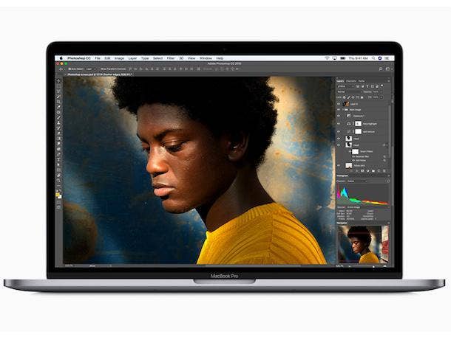Select the Brush tool

[58, 117]
